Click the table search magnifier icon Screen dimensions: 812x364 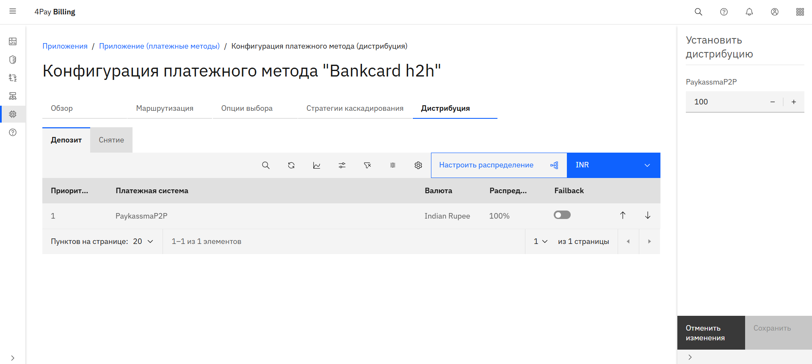pos(266,165)
